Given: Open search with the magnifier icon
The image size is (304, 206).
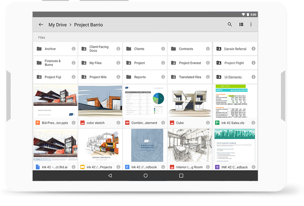Looking at the screenshot, I should point(230,24).
